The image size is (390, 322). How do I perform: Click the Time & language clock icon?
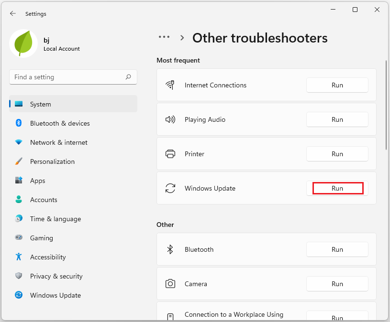coord(19,218)
